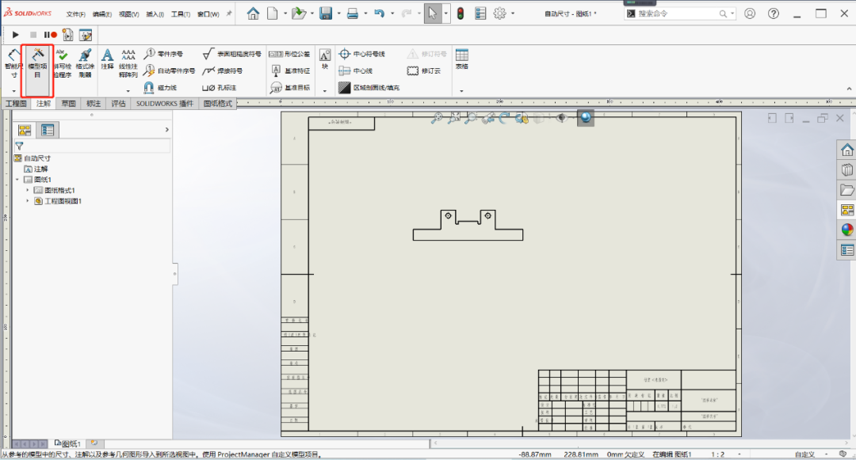
Task: Open the 文件(F) menu
Action: [76, 14]
